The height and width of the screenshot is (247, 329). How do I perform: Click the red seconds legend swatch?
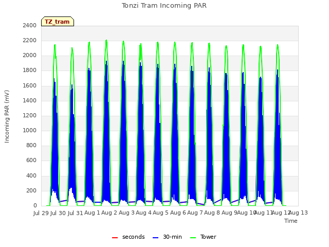coord(115,238)
